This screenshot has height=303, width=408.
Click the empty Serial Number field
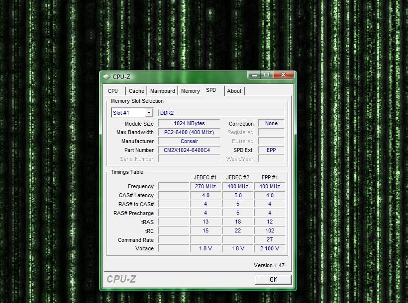pyautogui.click(x=189, y=159)
